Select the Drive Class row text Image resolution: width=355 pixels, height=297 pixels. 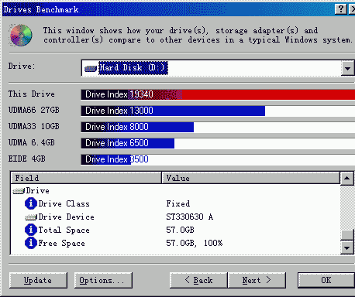(64, 203)
